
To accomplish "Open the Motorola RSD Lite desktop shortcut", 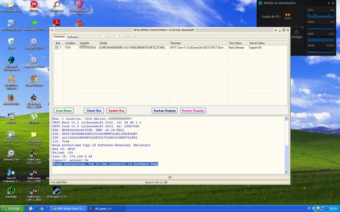I will pyautogui.click(x=34, y=6).
